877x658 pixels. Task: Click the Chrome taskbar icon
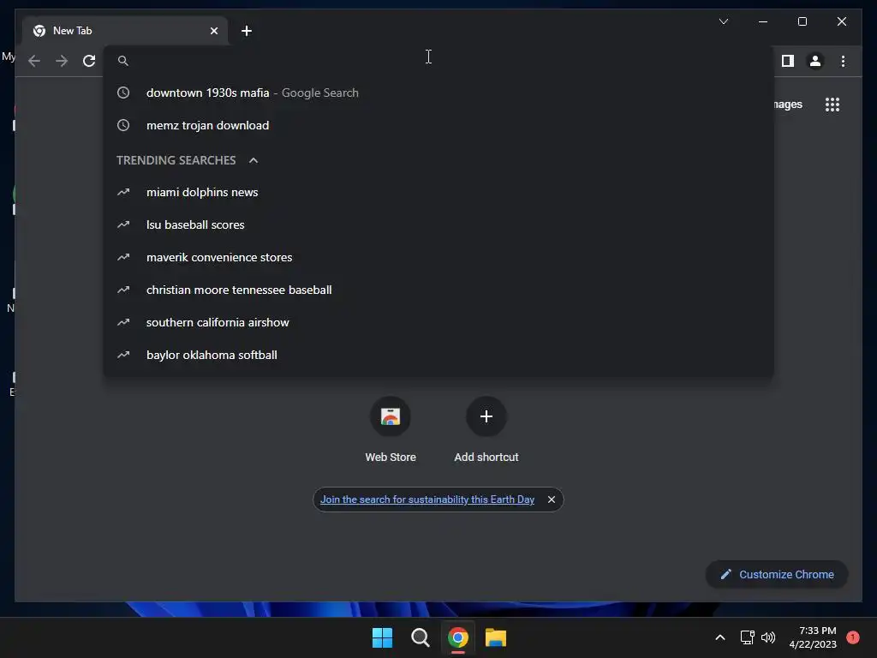point(458,637)
